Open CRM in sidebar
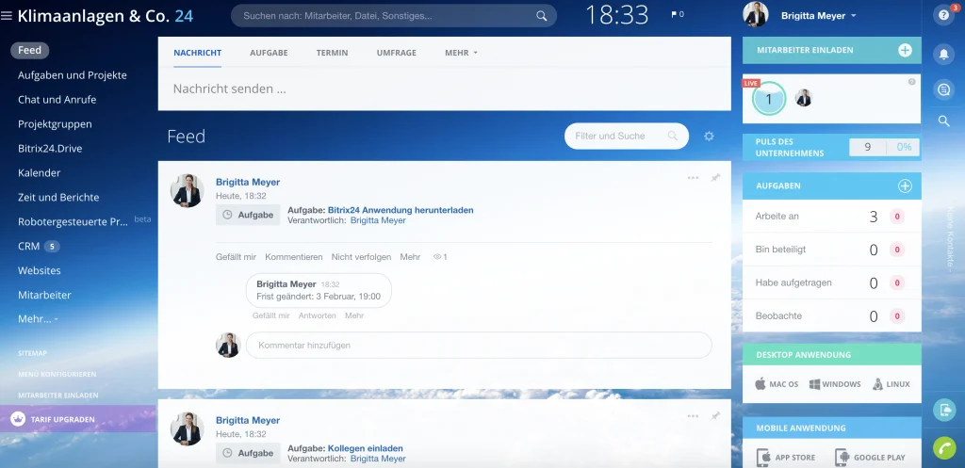965x468 pixels. coord(29,246)
